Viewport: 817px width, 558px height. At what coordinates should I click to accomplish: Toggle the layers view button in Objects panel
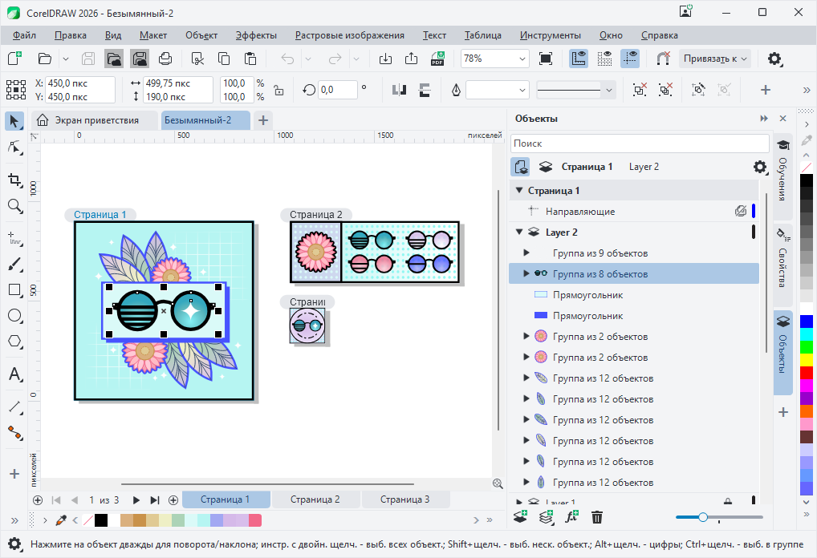(x=546, y=167)
